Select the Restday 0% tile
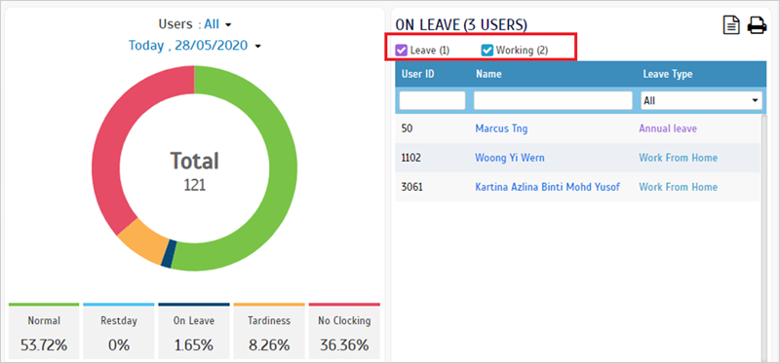 click(x=118, y=331)
